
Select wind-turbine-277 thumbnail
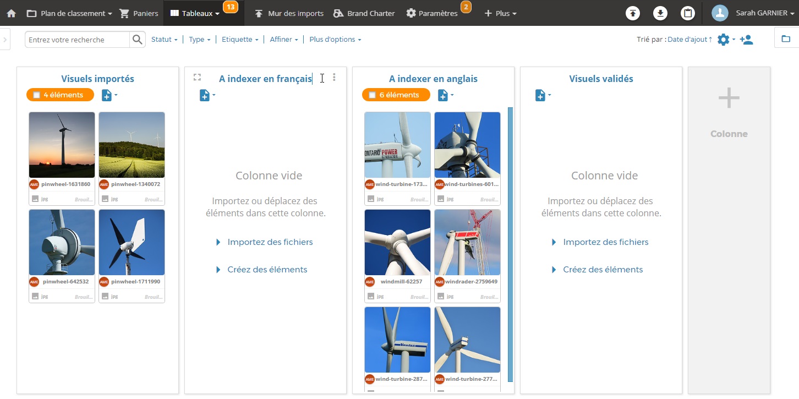(467, 340)
